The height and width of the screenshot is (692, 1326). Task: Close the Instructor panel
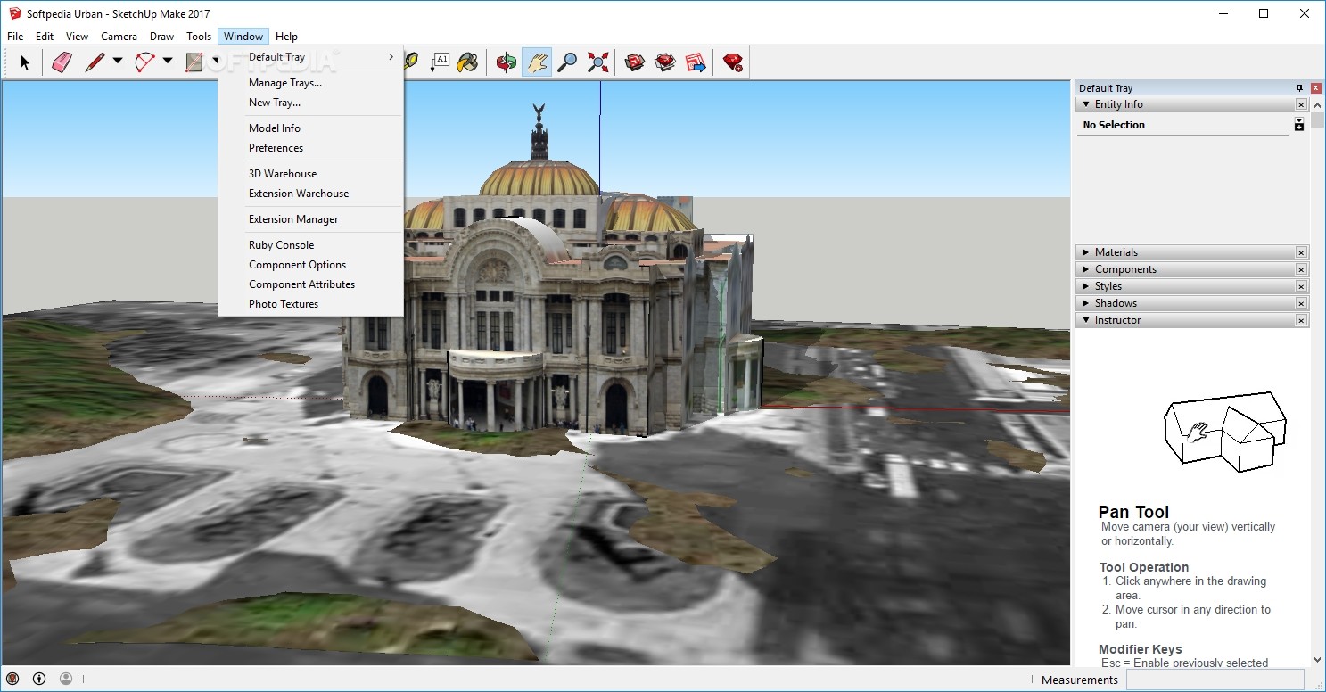pyautogui.click(x=1301, y=321)
